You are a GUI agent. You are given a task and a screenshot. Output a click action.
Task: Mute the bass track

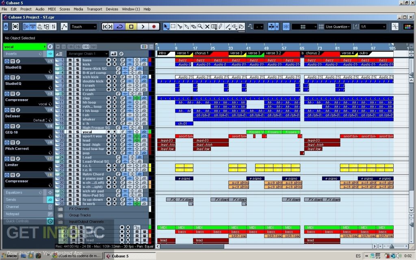[x=70, y=60]
